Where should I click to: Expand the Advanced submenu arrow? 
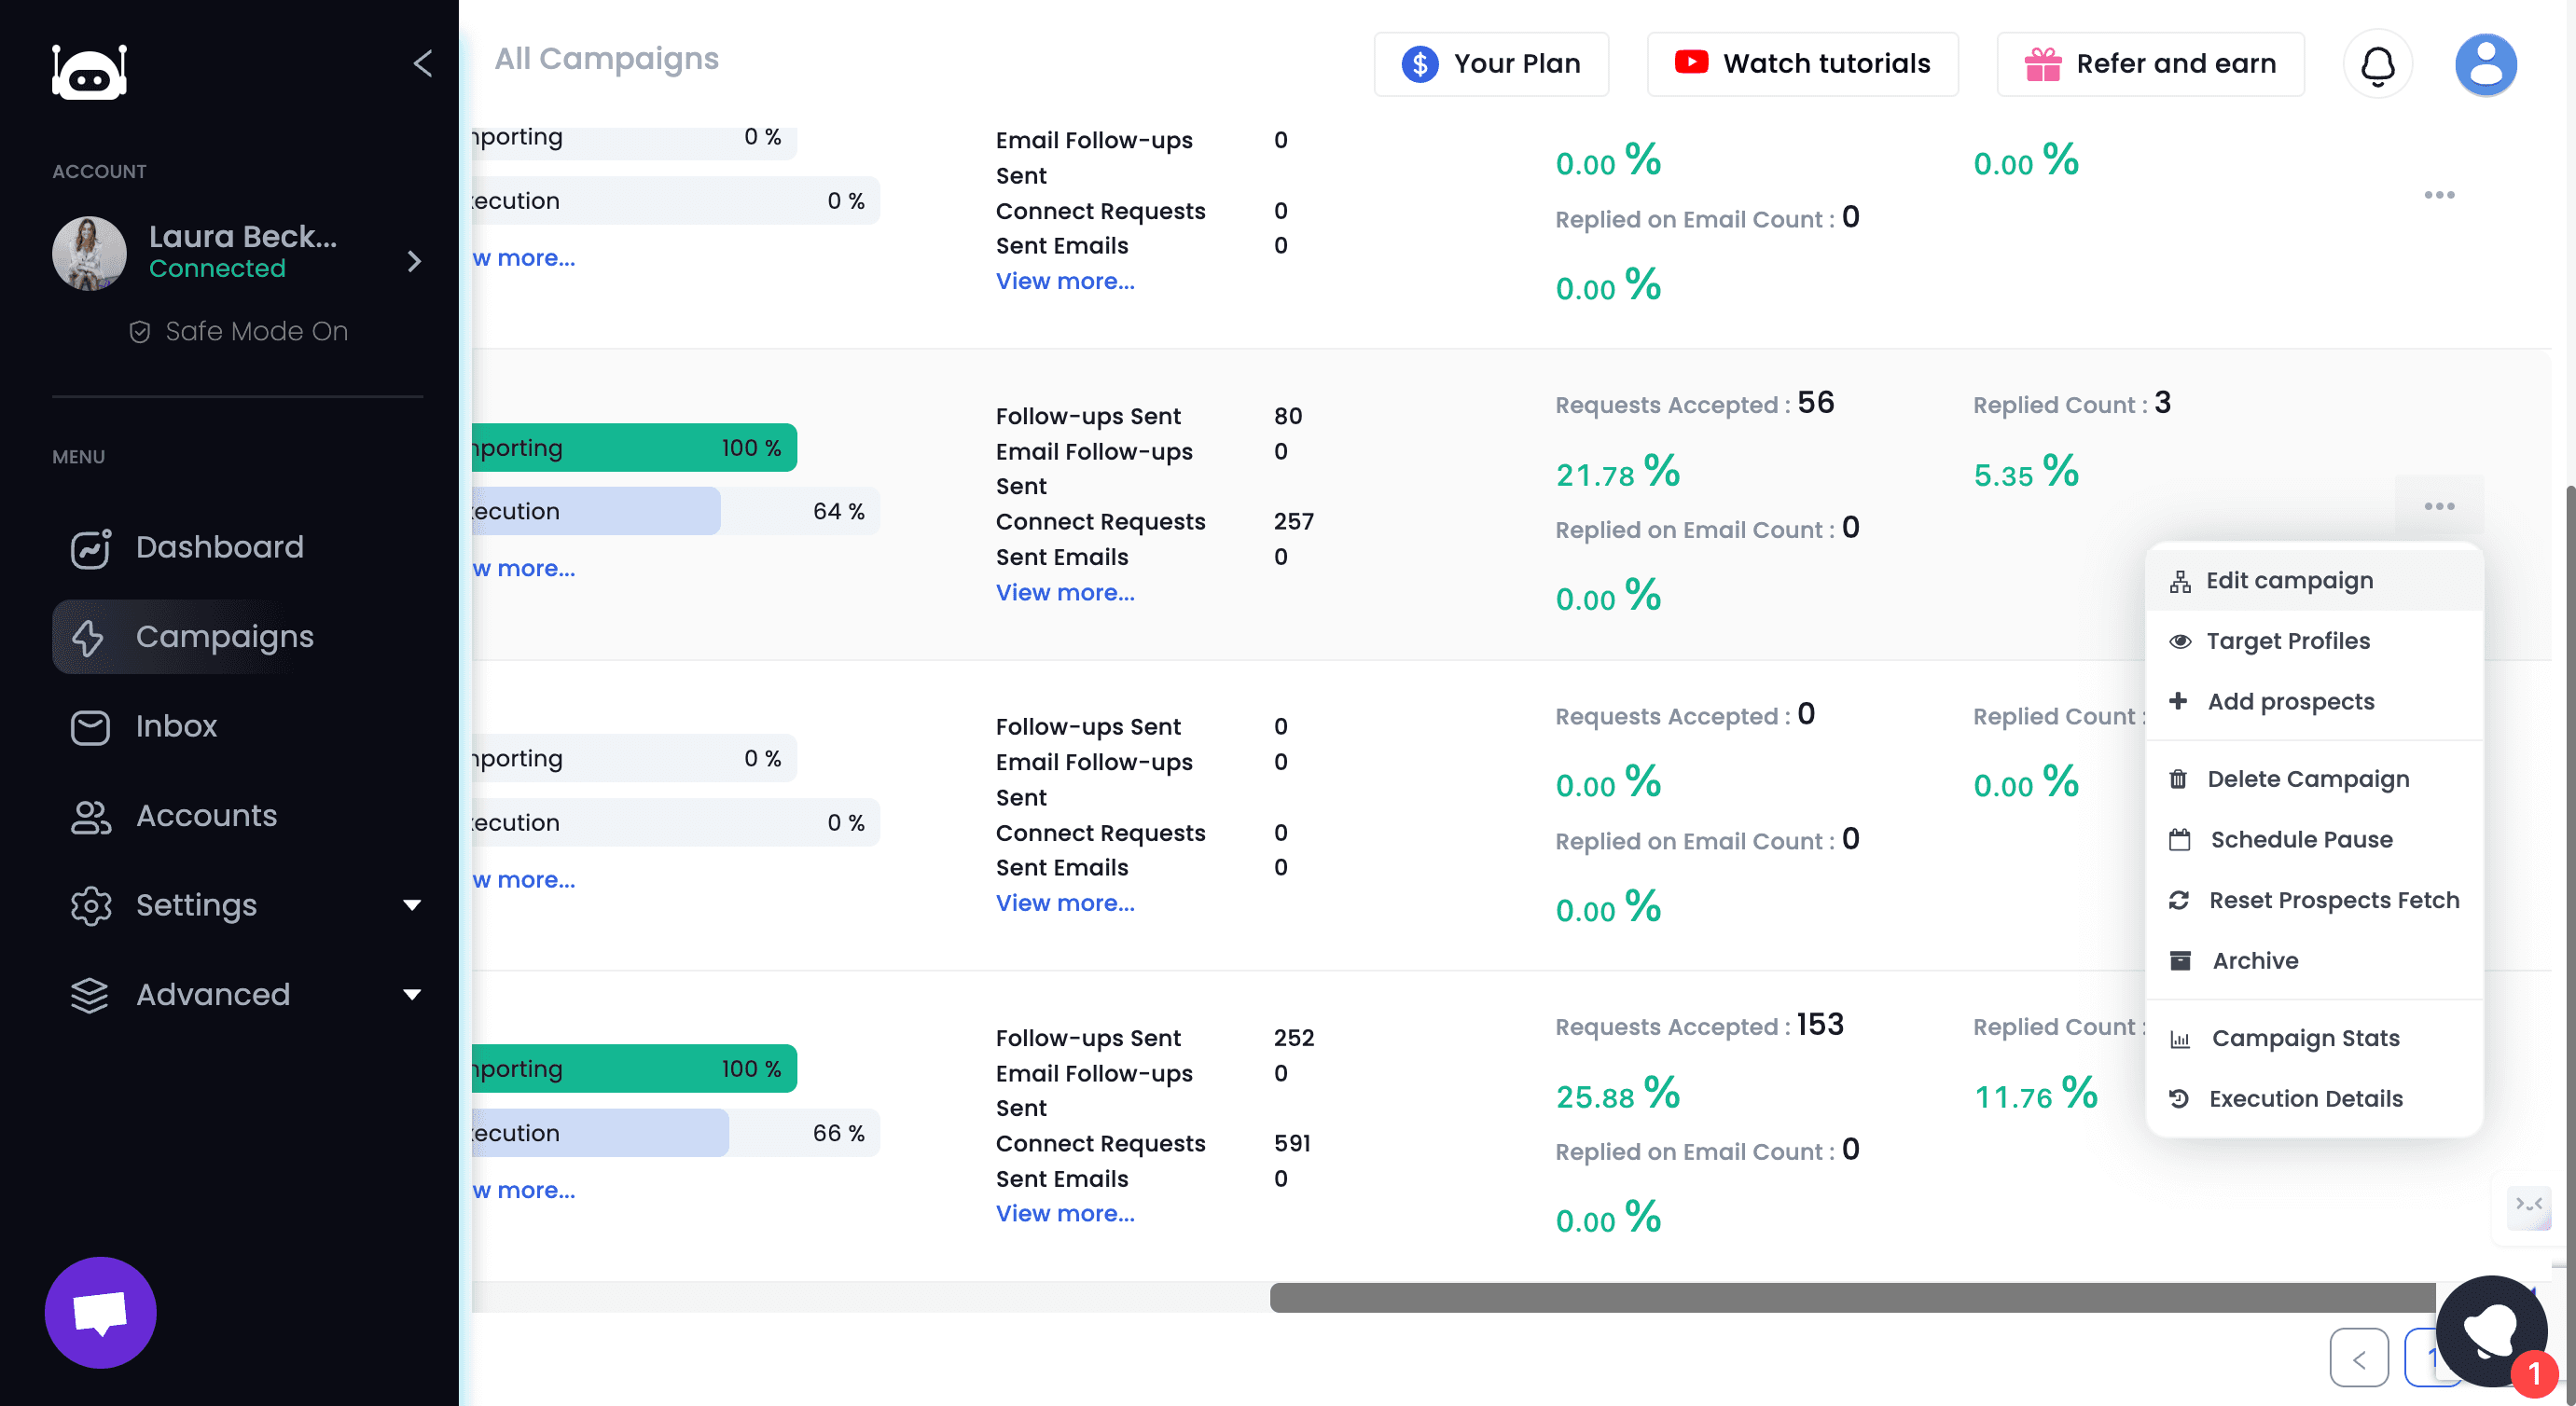click(412, 996)
